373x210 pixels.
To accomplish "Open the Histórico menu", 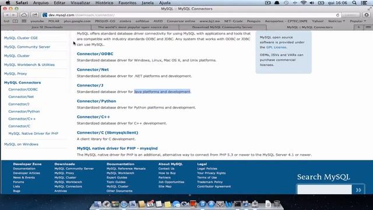I will [104, 3].
